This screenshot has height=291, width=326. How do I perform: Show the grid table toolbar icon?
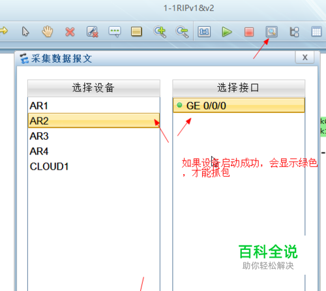(x=316, y=32)
